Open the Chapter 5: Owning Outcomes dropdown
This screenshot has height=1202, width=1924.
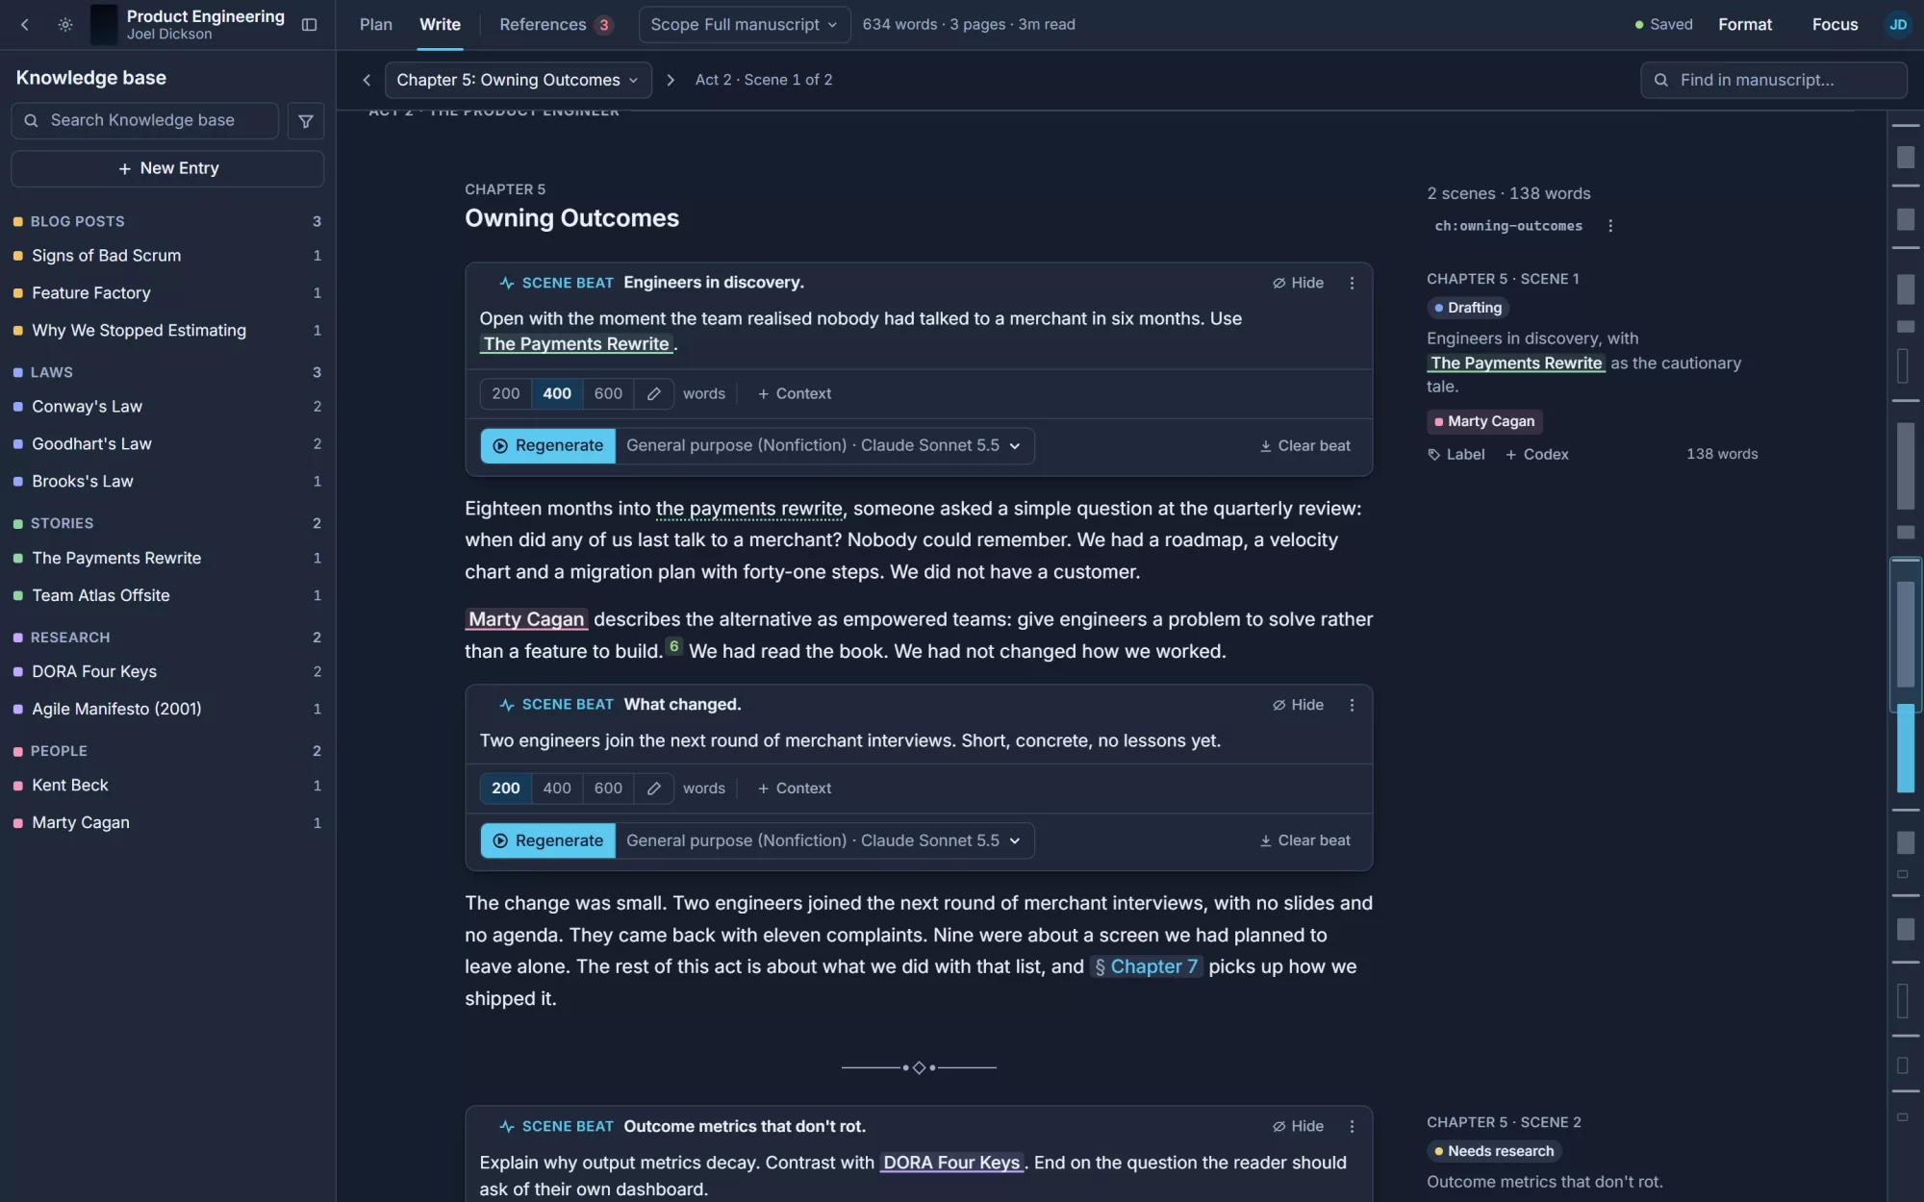click(x=518, y=80)
